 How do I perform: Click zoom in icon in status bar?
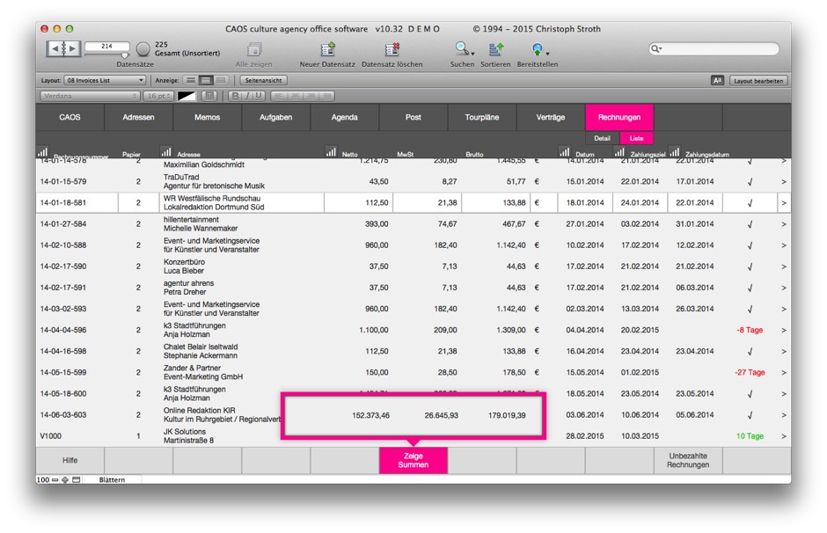65,479
